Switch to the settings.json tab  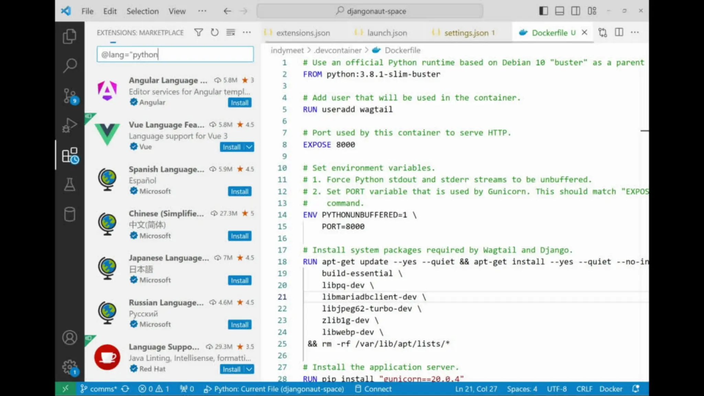(469, 33)
